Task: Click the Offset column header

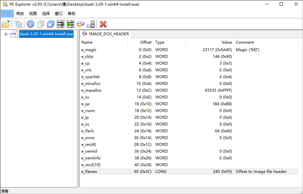Action: pyautogui.click(x=140, y=42)
